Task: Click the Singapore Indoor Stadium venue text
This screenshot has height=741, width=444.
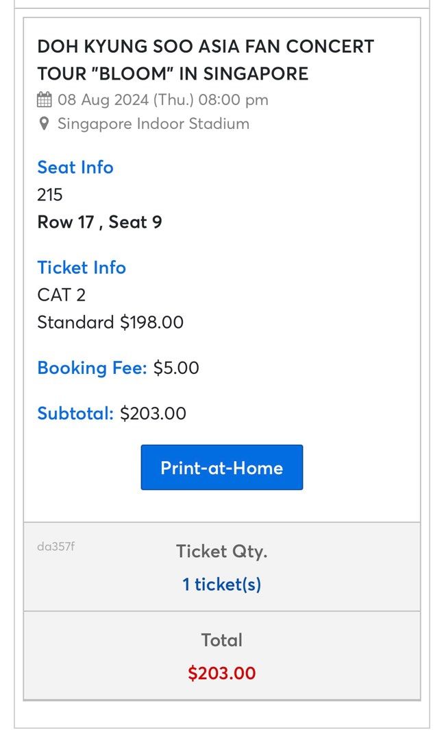Action: point(153,124)
